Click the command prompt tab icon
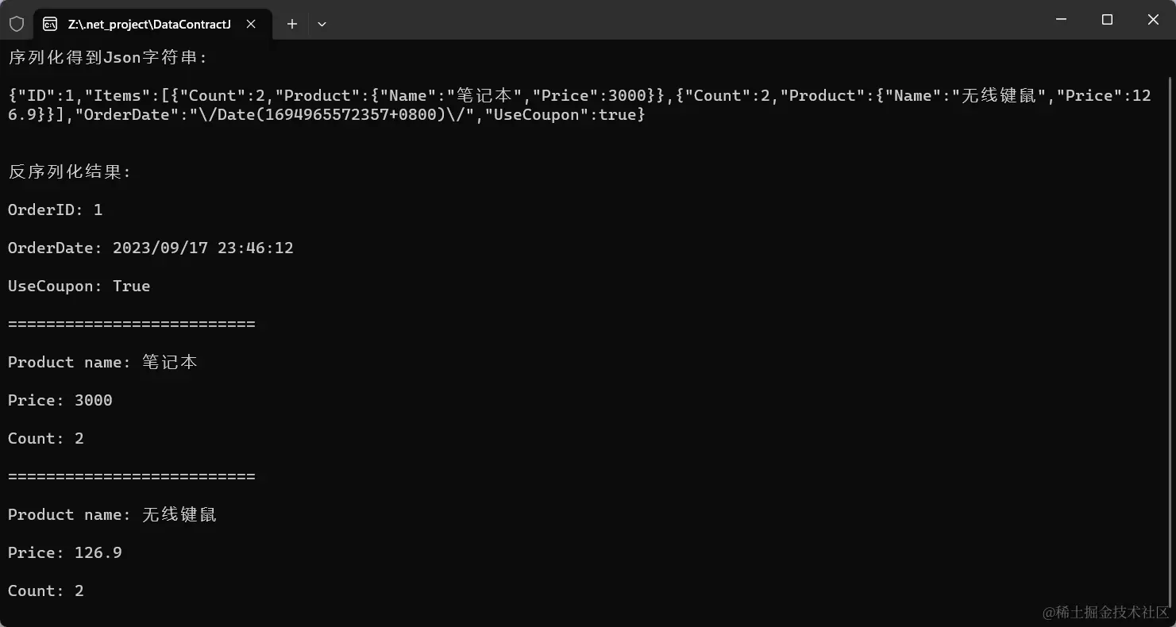The height and width of the screenshot is (627, 1176). [x=50, y=24]
